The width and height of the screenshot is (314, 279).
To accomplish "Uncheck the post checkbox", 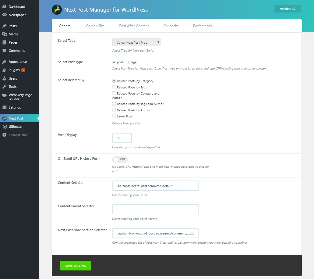I will tap(114, 62).
